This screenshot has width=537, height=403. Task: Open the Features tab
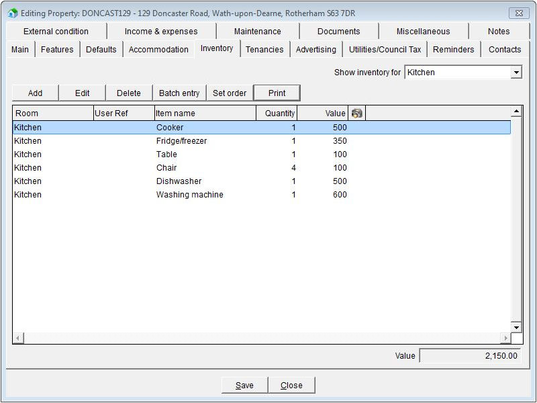[x=57, y=49]
